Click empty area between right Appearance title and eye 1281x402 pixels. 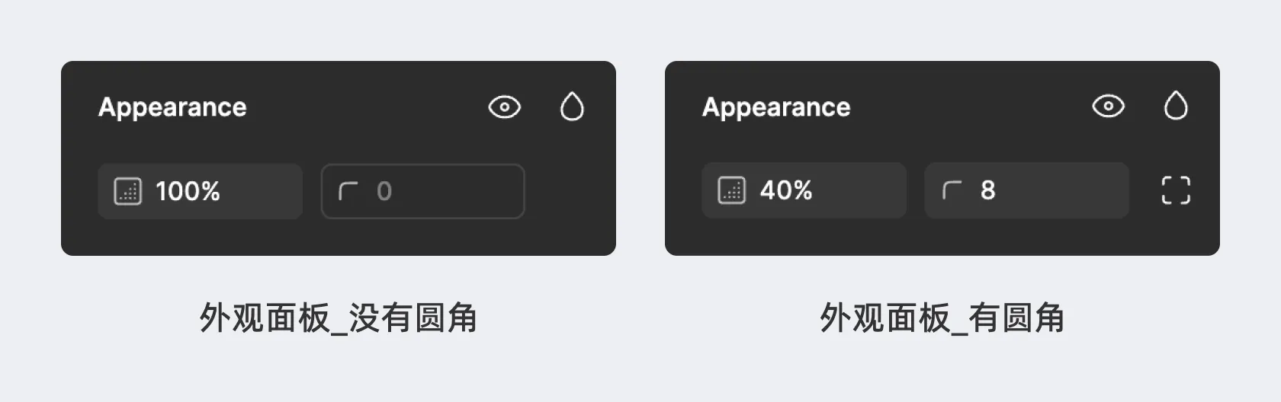(x=968, y=107)
